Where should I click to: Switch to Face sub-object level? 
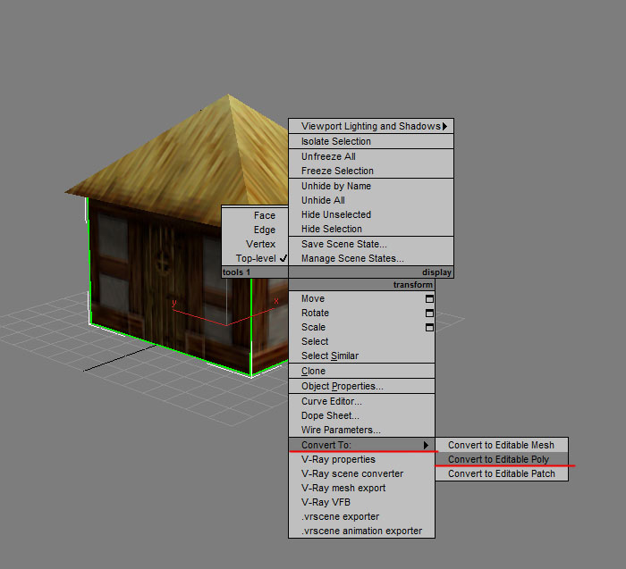tap(255, 215)
